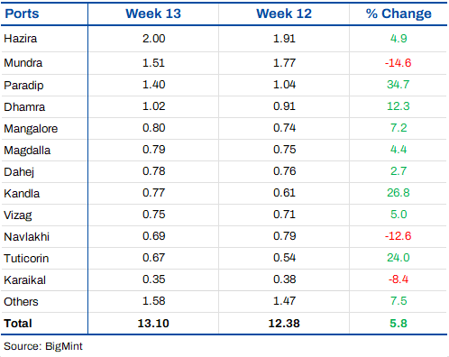Select Paradip's Week 13 value 1.40
449x357 pixels.
click(153, 85)
